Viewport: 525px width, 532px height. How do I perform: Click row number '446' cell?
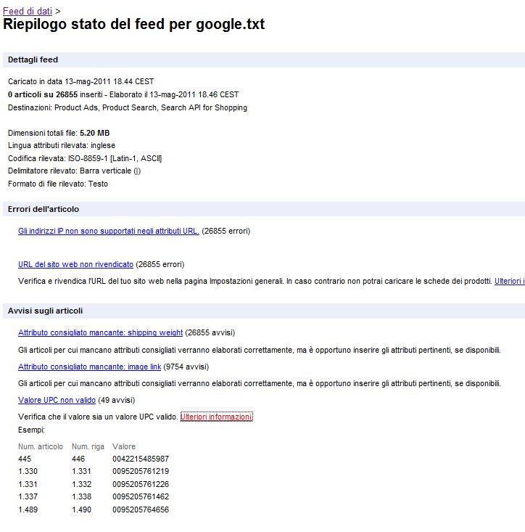pos(78,459)
